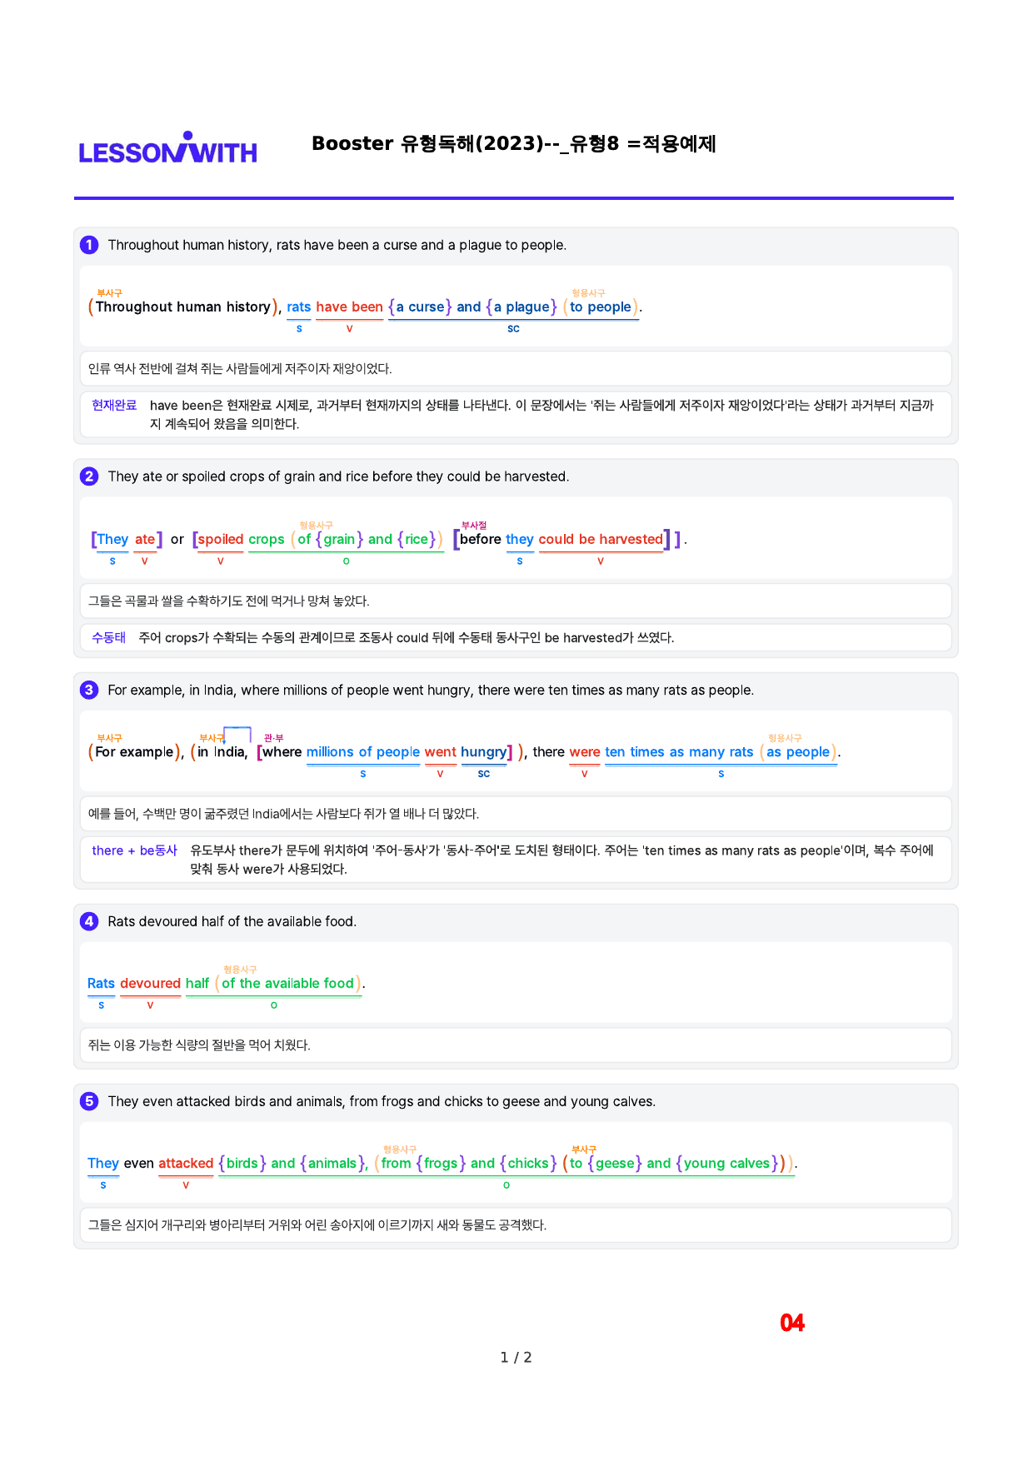Click 'millions of people' in sentence 3 diagram

[x=363, y=751]
